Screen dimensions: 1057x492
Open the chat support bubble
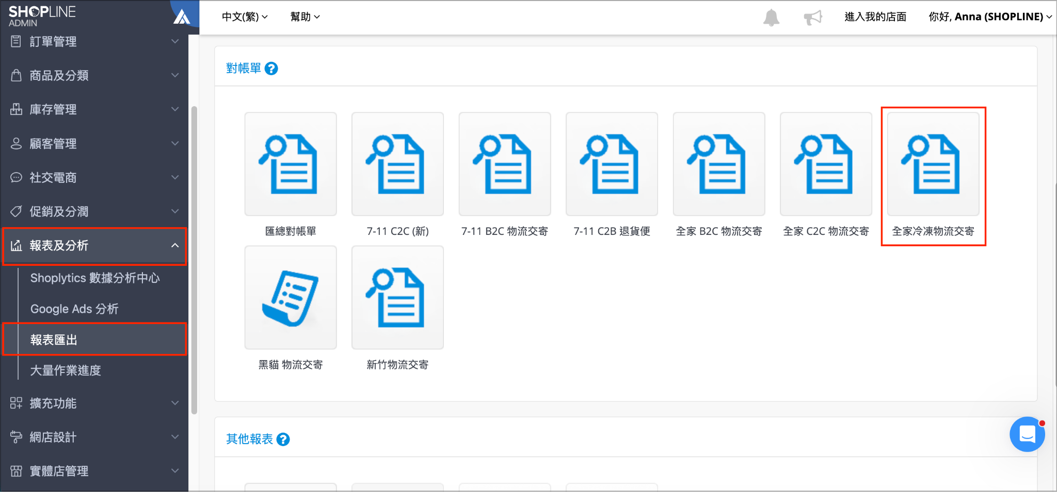point(1027,434)
